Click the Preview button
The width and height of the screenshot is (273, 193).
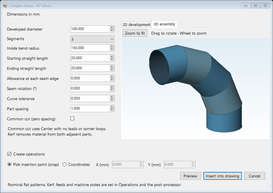190,176
